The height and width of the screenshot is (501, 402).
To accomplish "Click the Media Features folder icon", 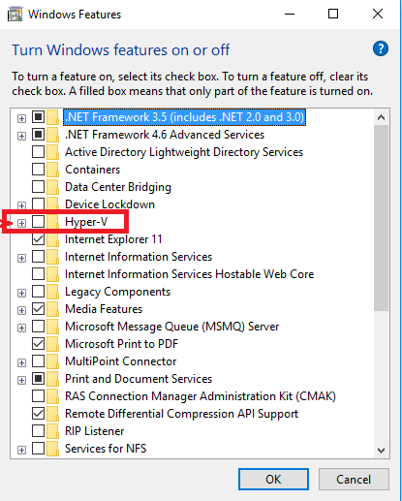I will [x=52, y=309].
